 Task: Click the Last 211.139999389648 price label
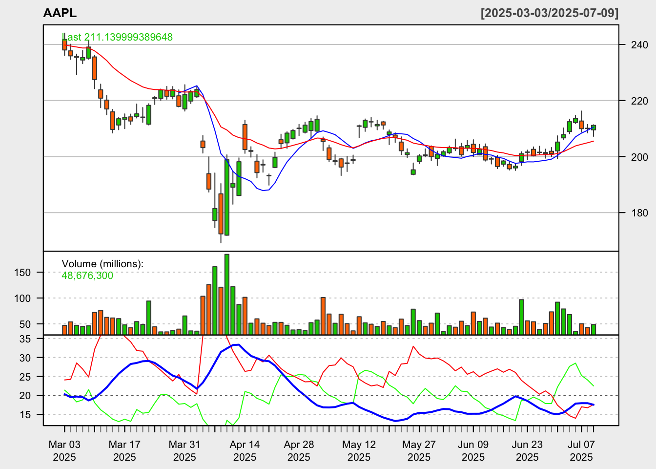[x=117, y=37]
